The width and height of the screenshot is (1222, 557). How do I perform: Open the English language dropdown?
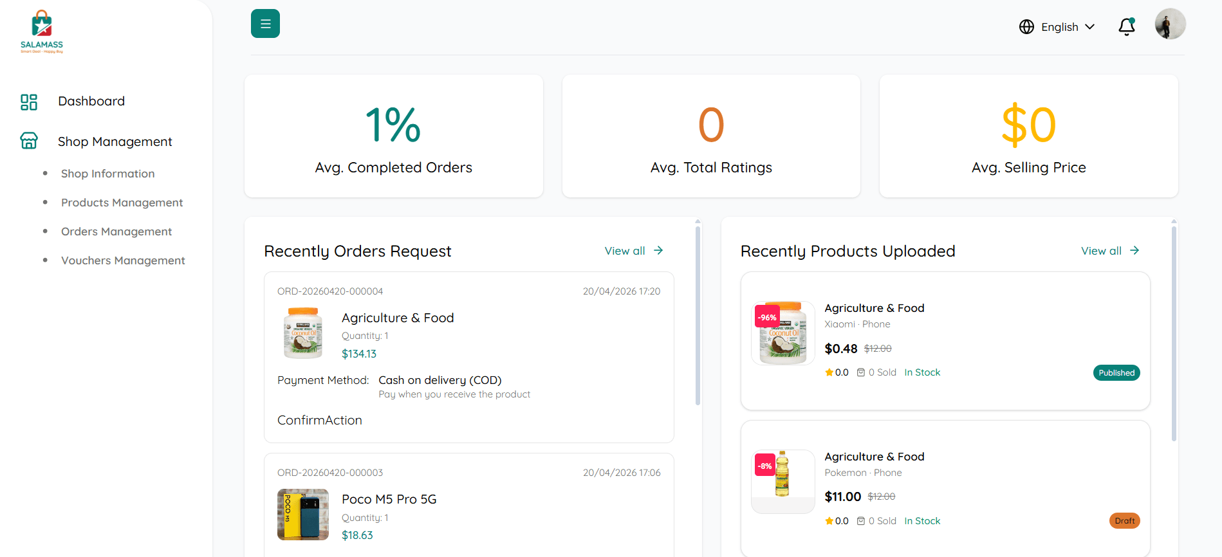1068,27
